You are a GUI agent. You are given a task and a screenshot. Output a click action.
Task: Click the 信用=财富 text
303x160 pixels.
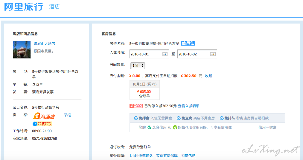point(267,127)
